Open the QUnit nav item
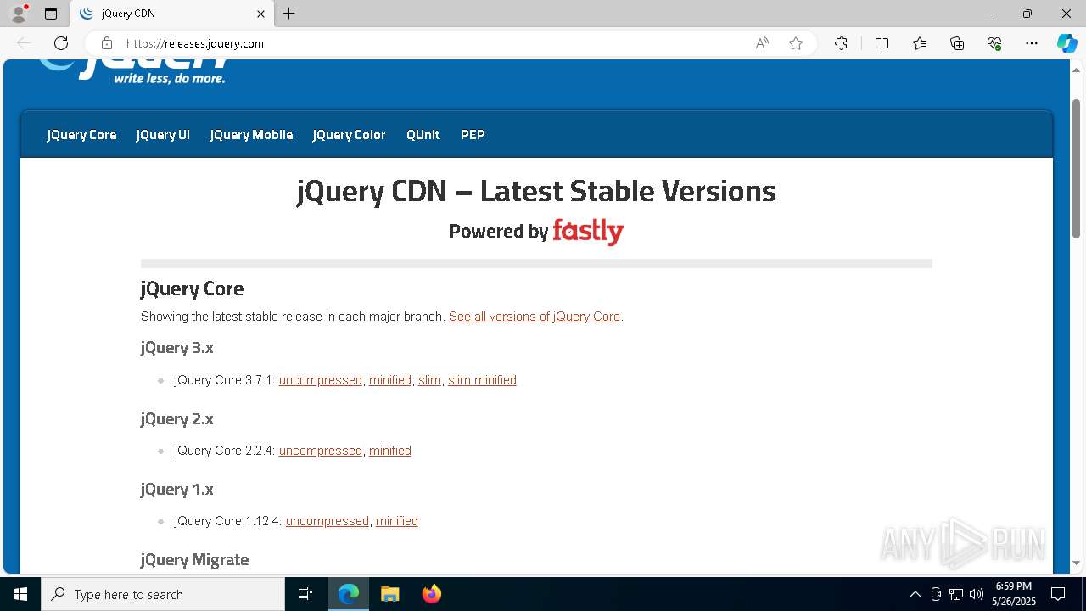Viewport: 1086px width, 611px height. [423, 135]
